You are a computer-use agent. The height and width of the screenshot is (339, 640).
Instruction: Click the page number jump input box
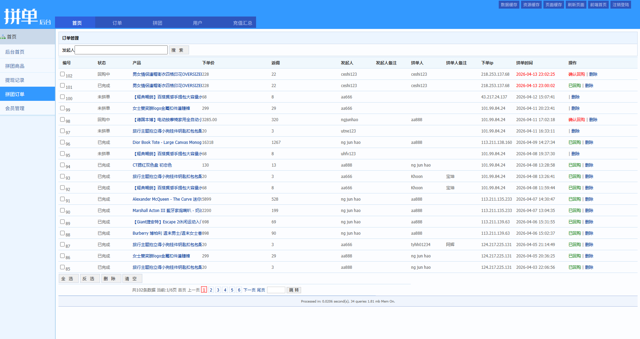276,290
